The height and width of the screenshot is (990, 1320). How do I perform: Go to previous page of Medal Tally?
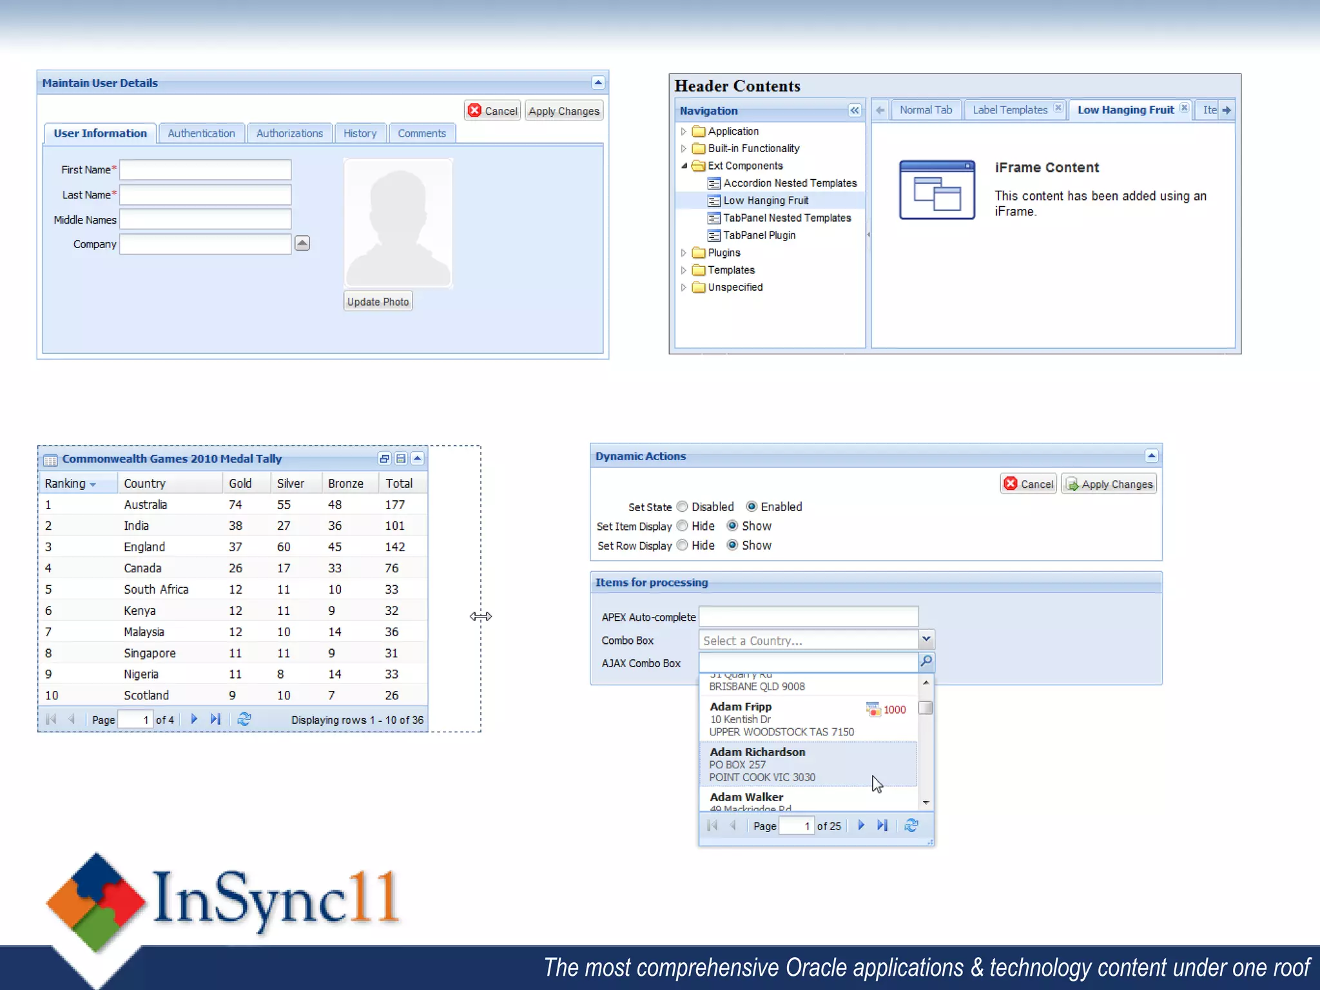[x=72, y=719]
